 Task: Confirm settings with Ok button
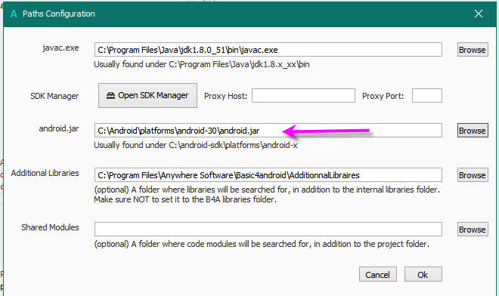[423, 274]
